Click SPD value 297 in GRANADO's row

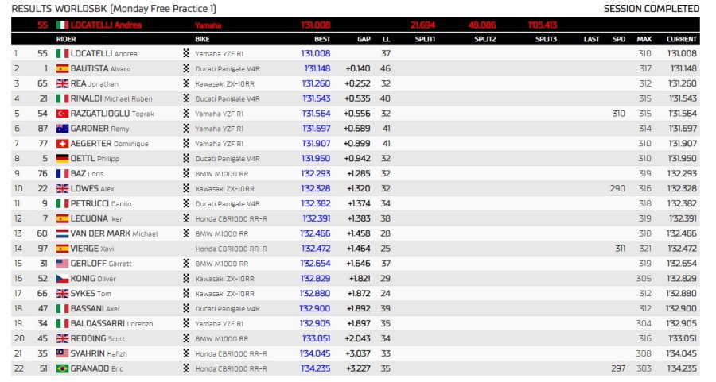[618, 368]
